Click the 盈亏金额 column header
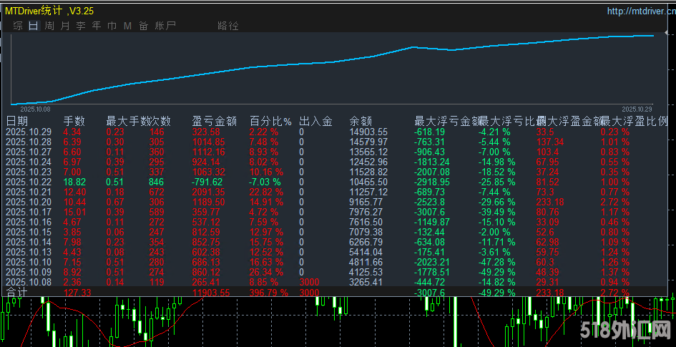Viewport: 676px width, 347px height. tap(215, 122)
